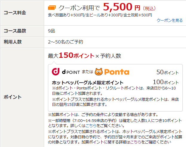186x147 pixels.
Task: Open the blue こちら link about time slots
Action: [91, 126]
